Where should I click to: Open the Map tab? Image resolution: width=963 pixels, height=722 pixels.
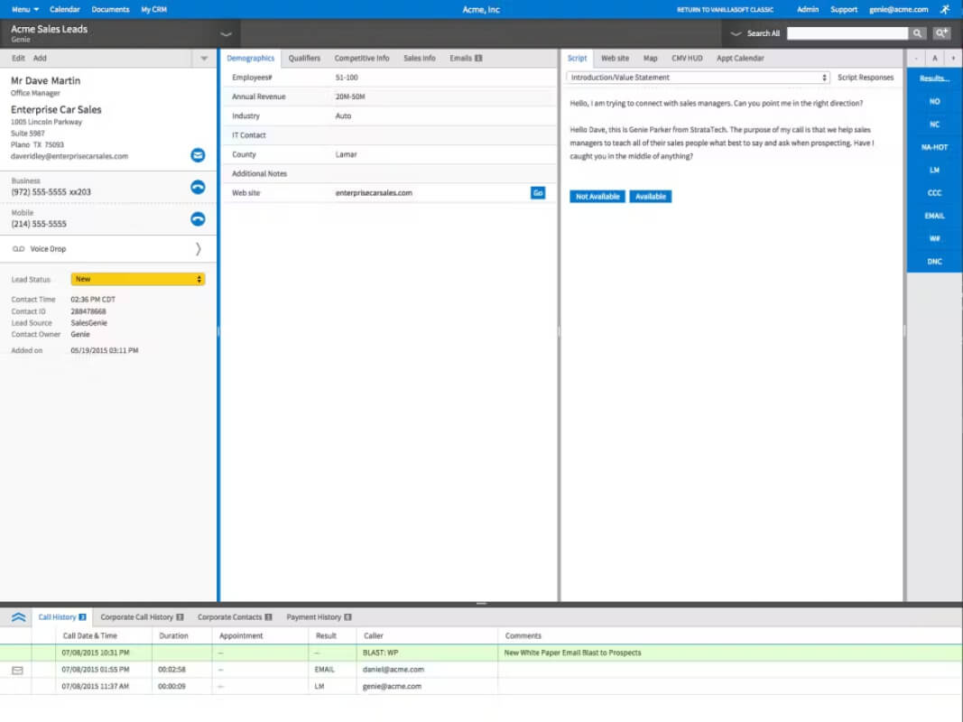pos(651,59)
